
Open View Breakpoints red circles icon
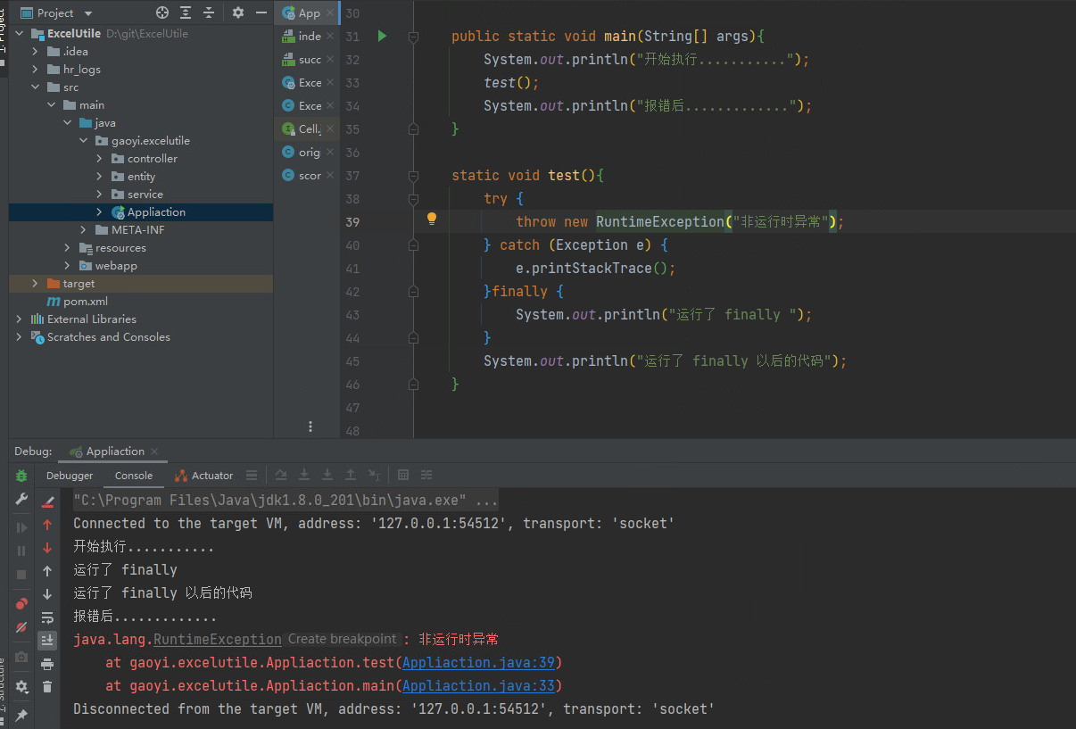tap(21, 604)
